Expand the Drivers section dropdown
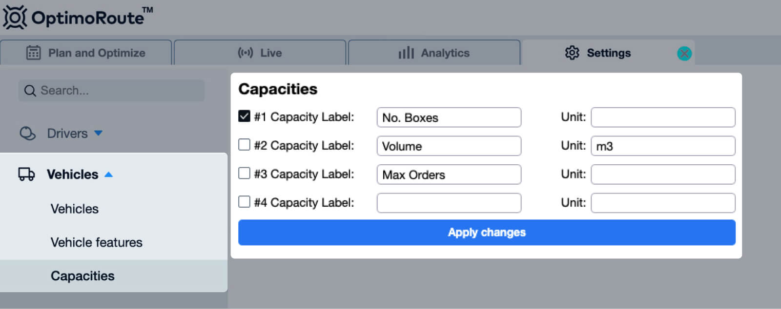Screen dimensions: 781x309 (x=100, y=133)
